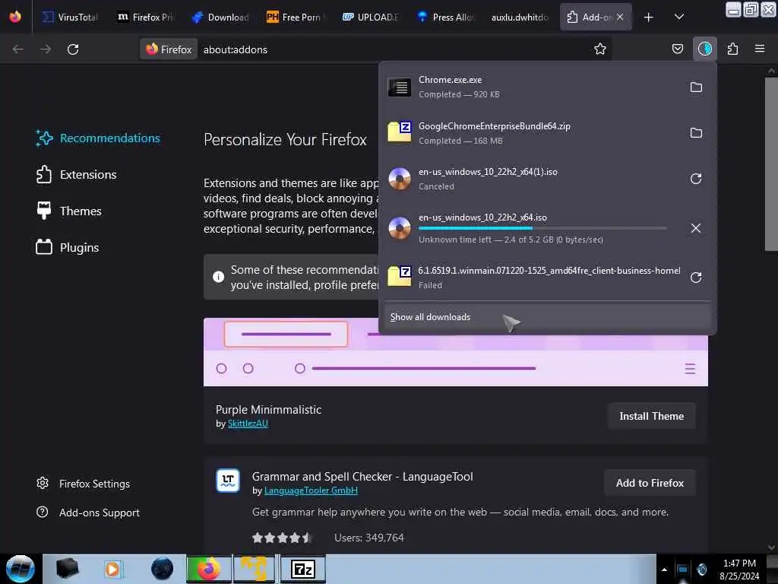
Task: Click the Save to Pocket icon
Action: (677, 49)
